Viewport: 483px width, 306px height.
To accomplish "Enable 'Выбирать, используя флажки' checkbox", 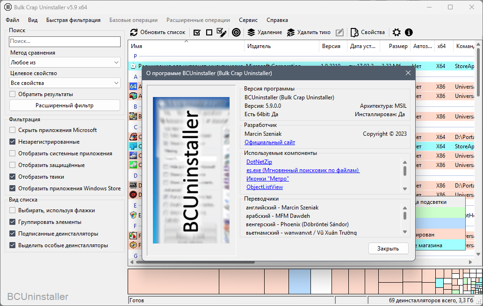I will pos(12,210).
